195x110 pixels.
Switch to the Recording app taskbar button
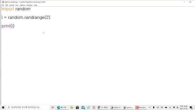(141, 107)
